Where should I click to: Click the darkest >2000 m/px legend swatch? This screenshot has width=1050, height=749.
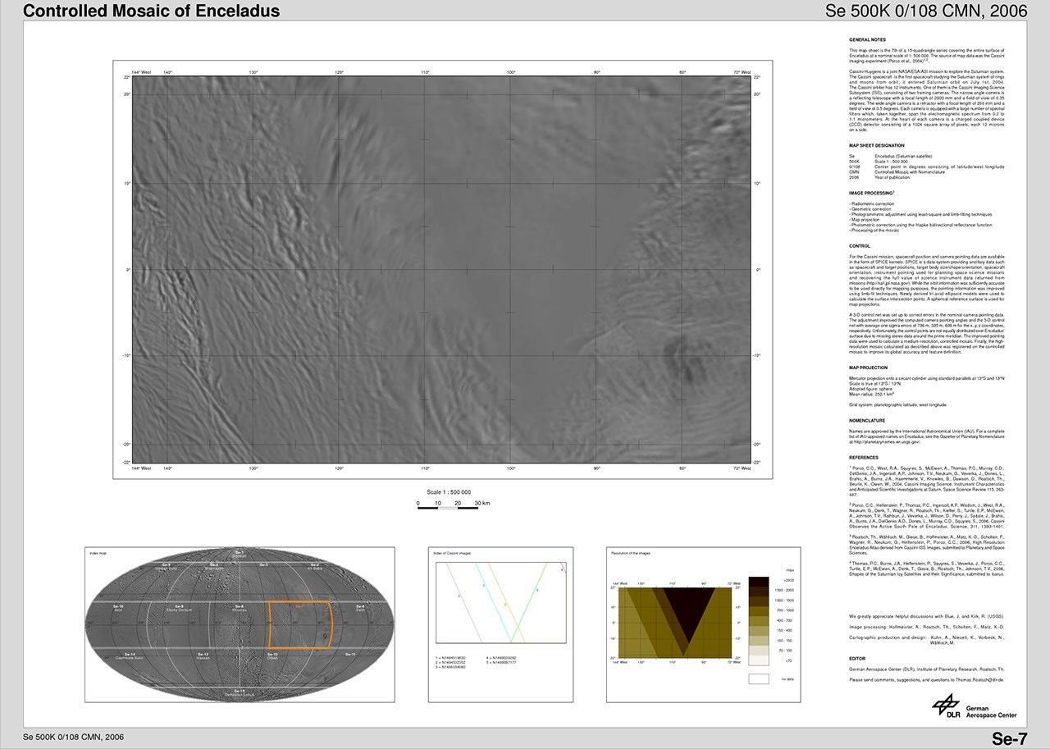[759, 582]
